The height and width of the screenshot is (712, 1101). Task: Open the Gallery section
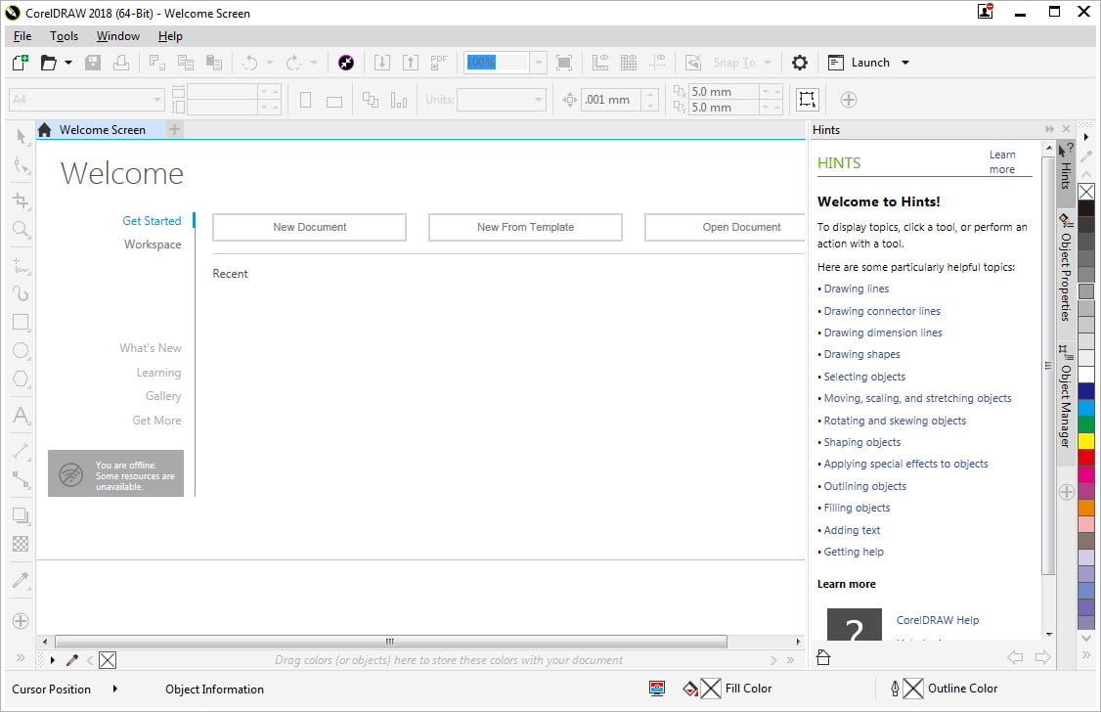pyautogui.click(x=163, y=396)
